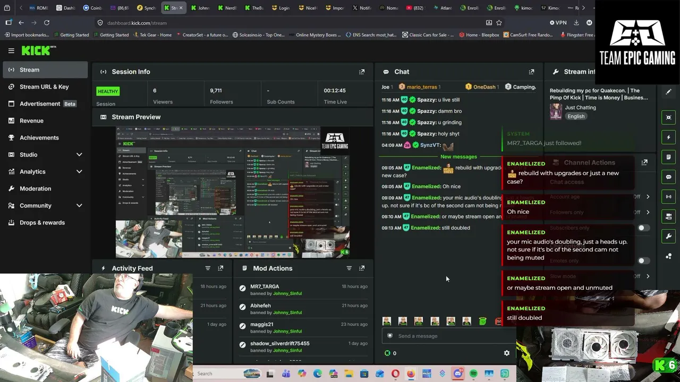Image resolution: width=680 pixels, height=382 pixels.
Task: Select the shadow_silverdrift75455 ban entry
Action: [x=303, y=346]
